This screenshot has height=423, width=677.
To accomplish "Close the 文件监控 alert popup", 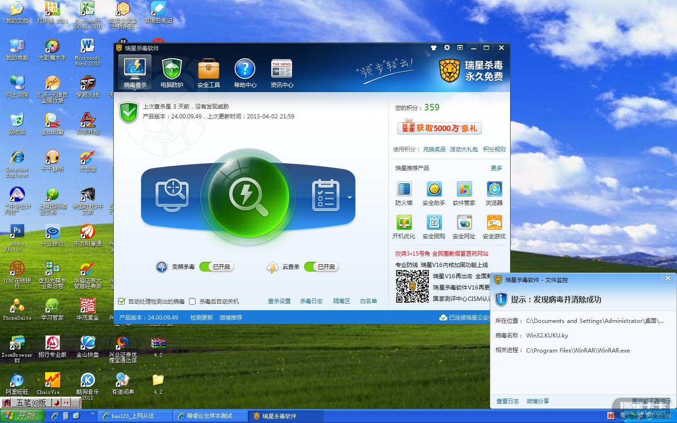I will 668,278.
